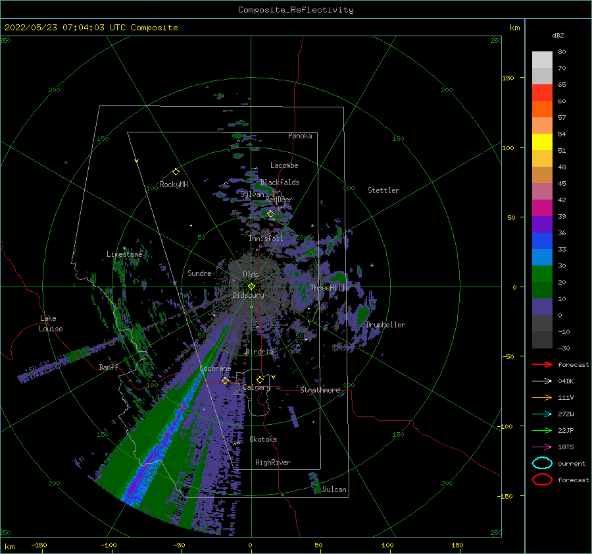This screenshot has width=592, height=554.
Task: Click the red forecast ellipse legend symbol
Action: 542,480
